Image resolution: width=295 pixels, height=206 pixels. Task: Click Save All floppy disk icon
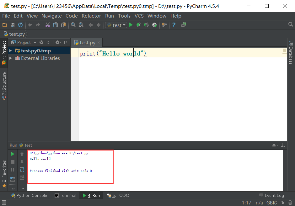[x=13, y=25]
